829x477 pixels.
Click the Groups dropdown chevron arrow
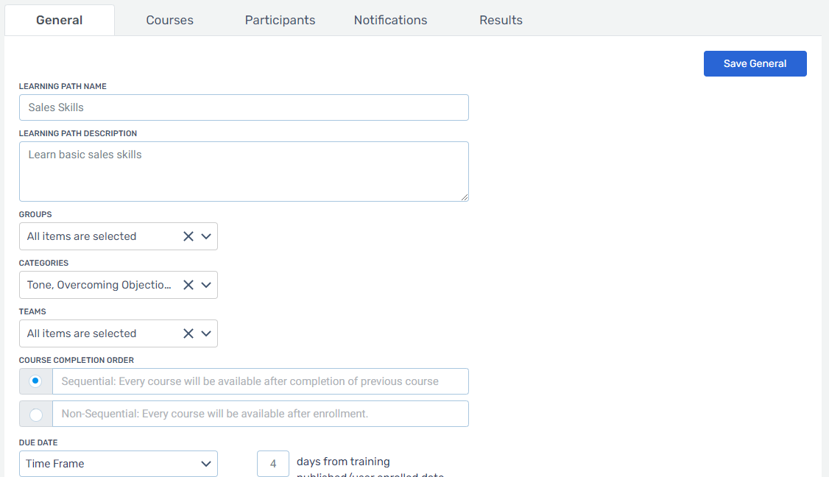click(x=206, y=236)
